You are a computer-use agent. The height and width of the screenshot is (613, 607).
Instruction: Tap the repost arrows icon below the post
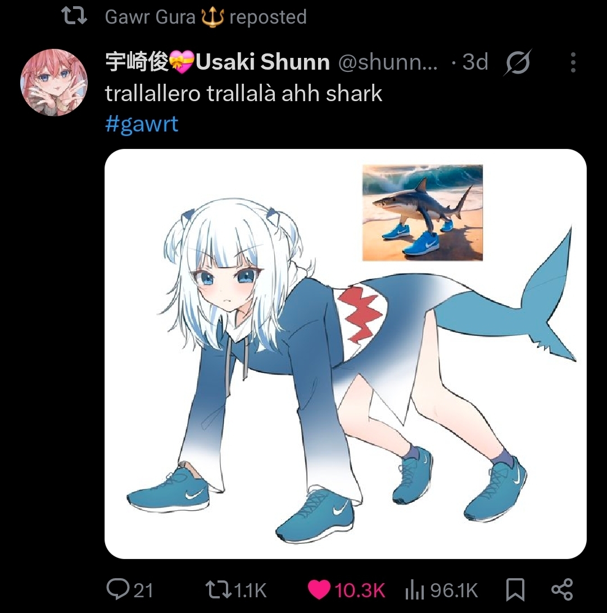coord(217,589)
